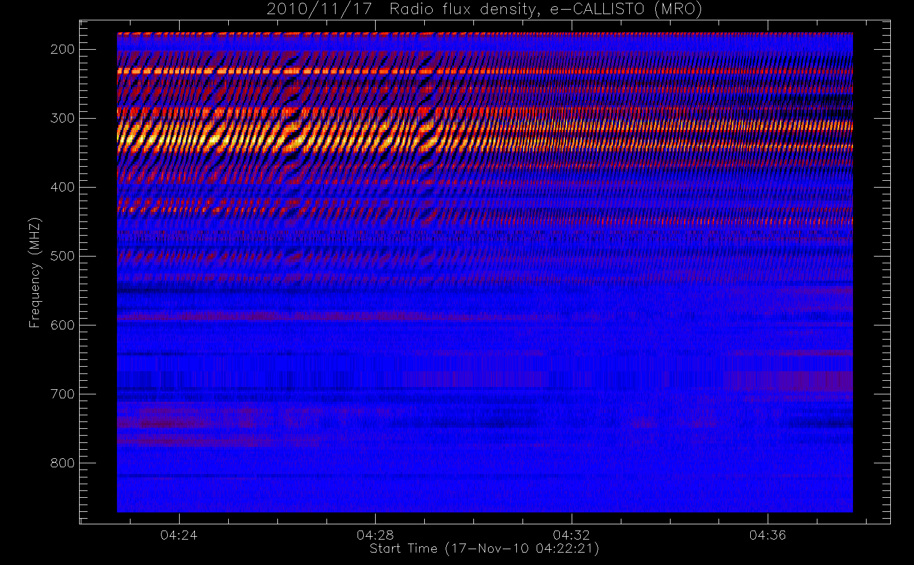Viewport: 914px width, 565px height.
Task: Select the 500 frequency tick label
Action: (x=63, y=257)
